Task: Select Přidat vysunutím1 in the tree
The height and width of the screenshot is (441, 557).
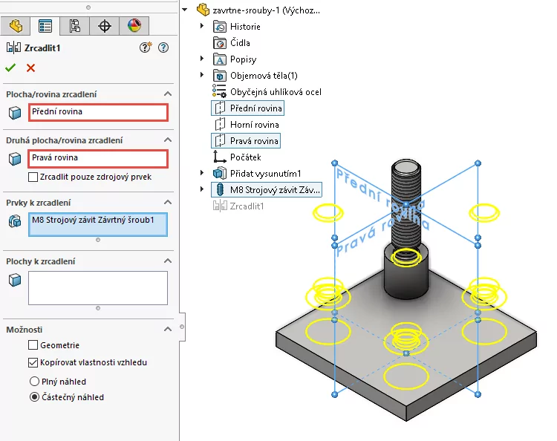Action: coord(265,173)
